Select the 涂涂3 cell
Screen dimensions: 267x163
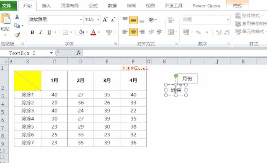click(28, 111)
